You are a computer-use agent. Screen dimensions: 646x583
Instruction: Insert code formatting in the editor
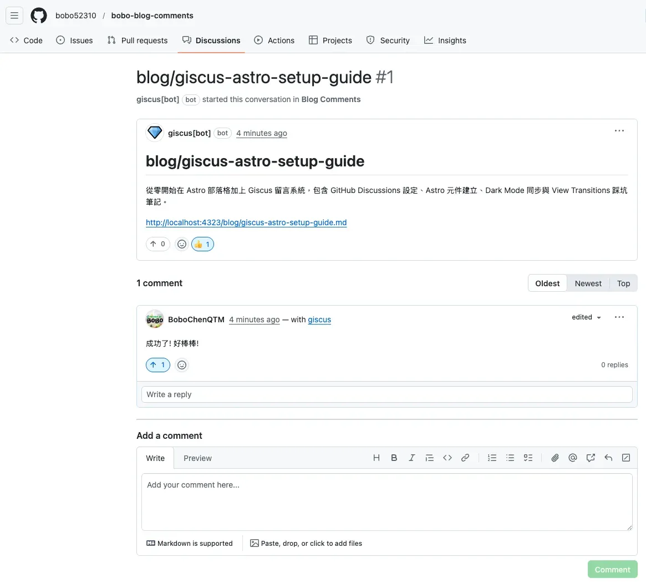pyautogui.click(x=447, y=458)
